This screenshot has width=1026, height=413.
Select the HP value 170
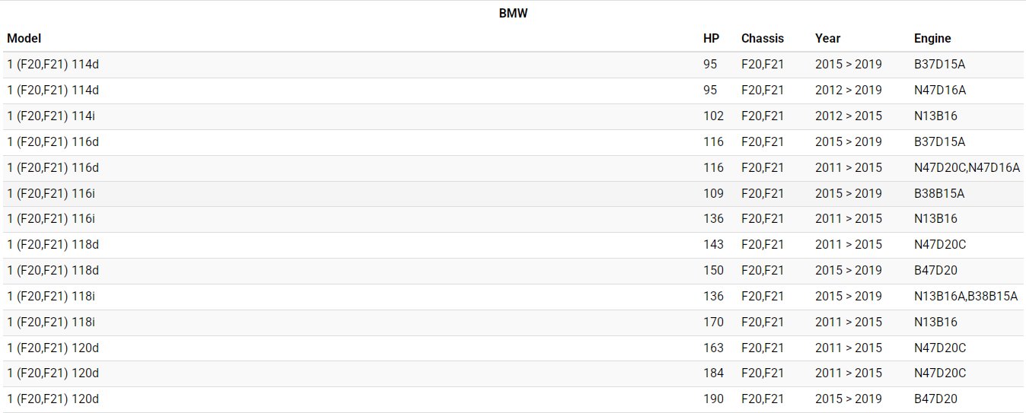pos(713,322)
